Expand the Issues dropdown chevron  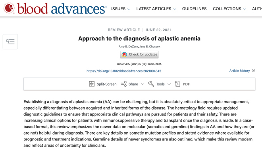click(x=129, y=9)
